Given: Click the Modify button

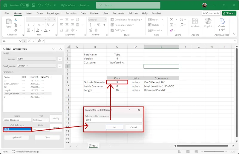Looking at the screenshot, I should pyautogui.click(x=56, y=118).
